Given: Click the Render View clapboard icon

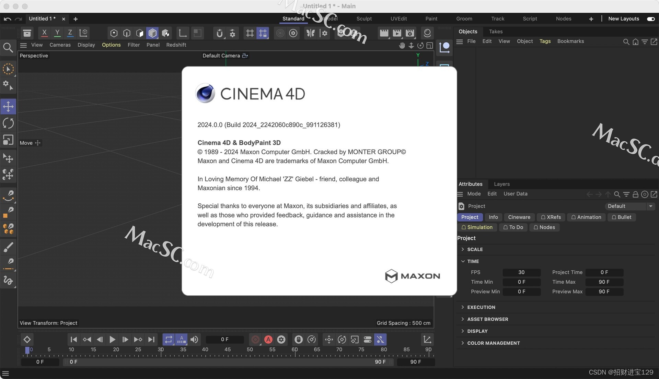Looking at the screenshot, I should pyautogui.click(x=384, y=33).
